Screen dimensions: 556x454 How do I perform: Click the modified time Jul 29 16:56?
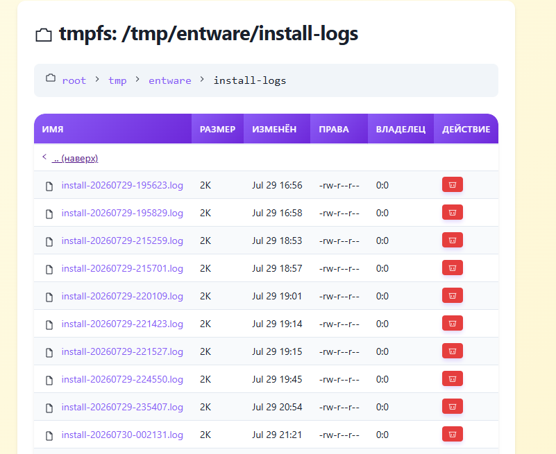(277, 185)
